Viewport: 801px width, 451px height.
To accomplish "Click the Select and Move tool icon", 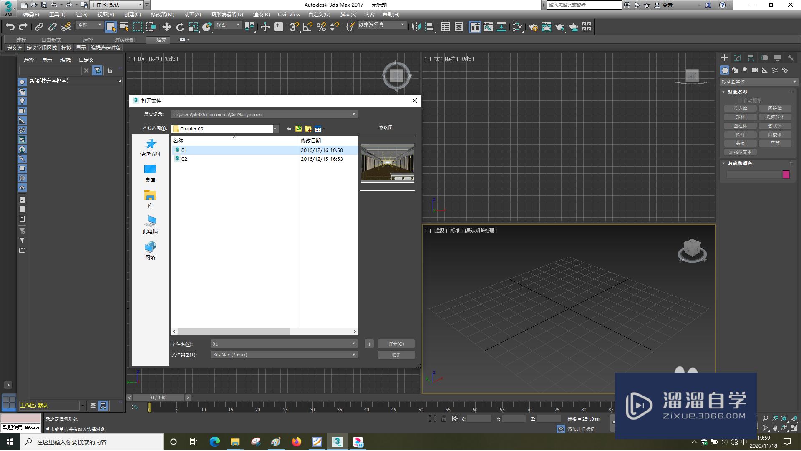I will [166, 27].
